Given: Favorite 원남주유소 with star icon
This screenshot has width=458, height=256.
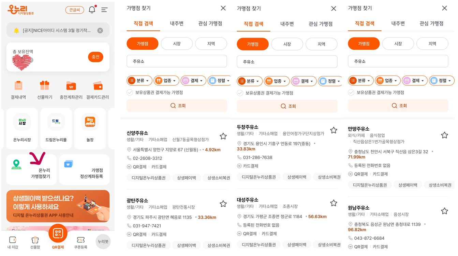Looking at the screenshot, I should (444, 211).
